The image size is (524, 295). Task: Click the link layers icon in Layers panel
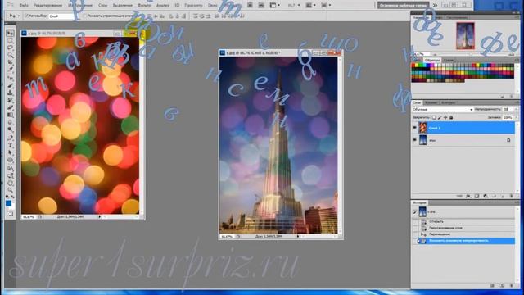pos(460,196)
